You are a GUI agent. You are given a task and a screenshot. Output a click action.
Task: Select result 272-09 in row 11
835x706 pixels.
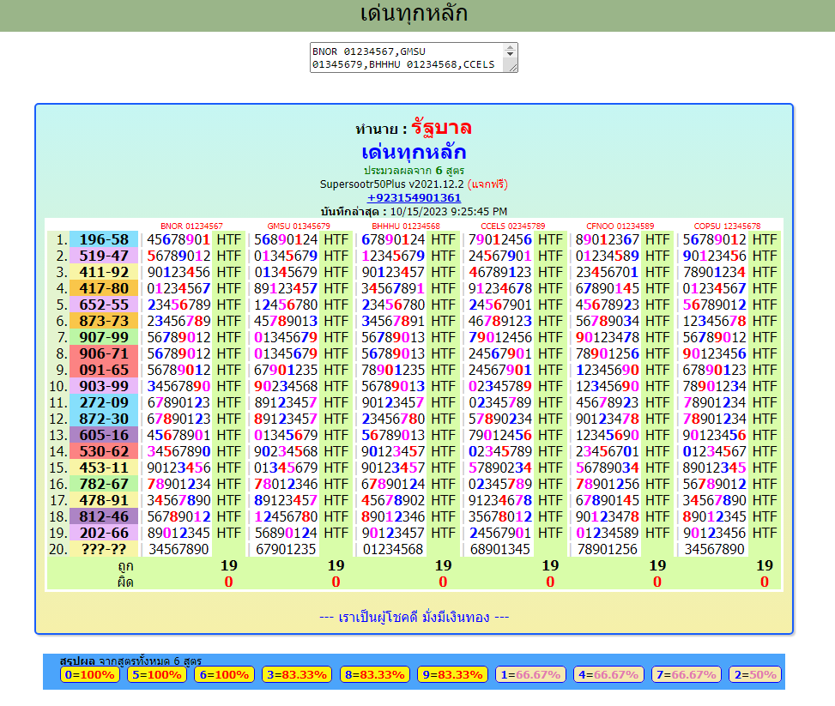[104, 402]
